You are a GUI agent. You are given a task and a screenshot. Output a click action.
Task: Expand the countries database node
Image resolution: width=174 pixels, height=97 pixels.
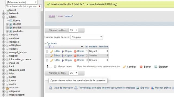tap(4, 38)
